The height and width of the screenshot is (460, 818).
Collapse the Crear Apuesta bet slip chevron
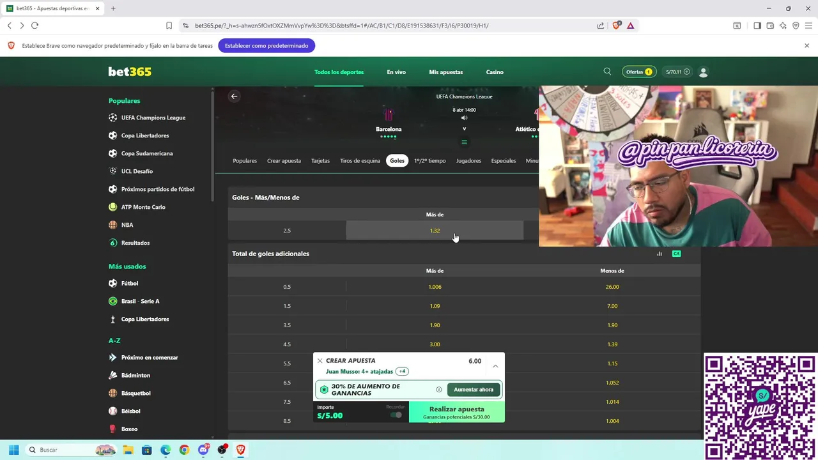495,366
